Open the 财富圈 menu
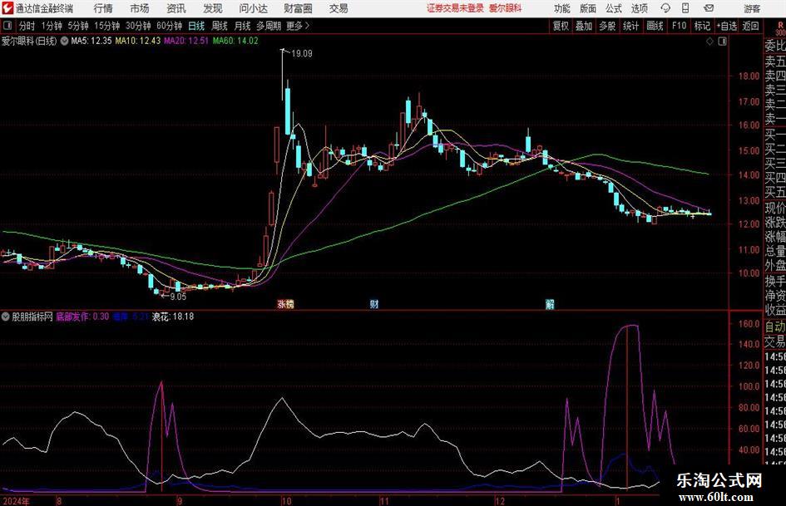 (x=298, y=8)
